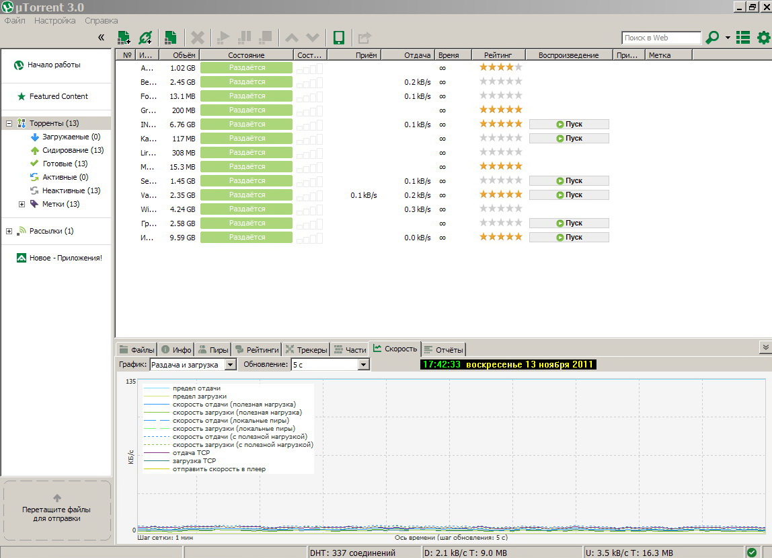Open the Файл menu
Screen dimensions: 772x558
[x=15, y=21]
